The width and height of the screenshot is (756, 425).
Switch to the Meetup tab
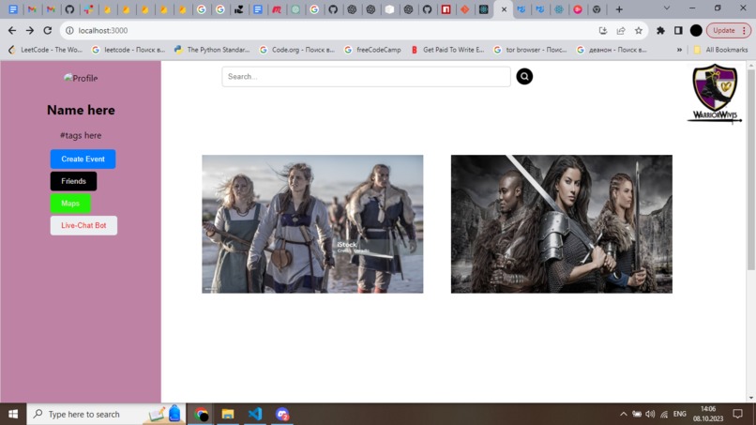pos(277,9)
